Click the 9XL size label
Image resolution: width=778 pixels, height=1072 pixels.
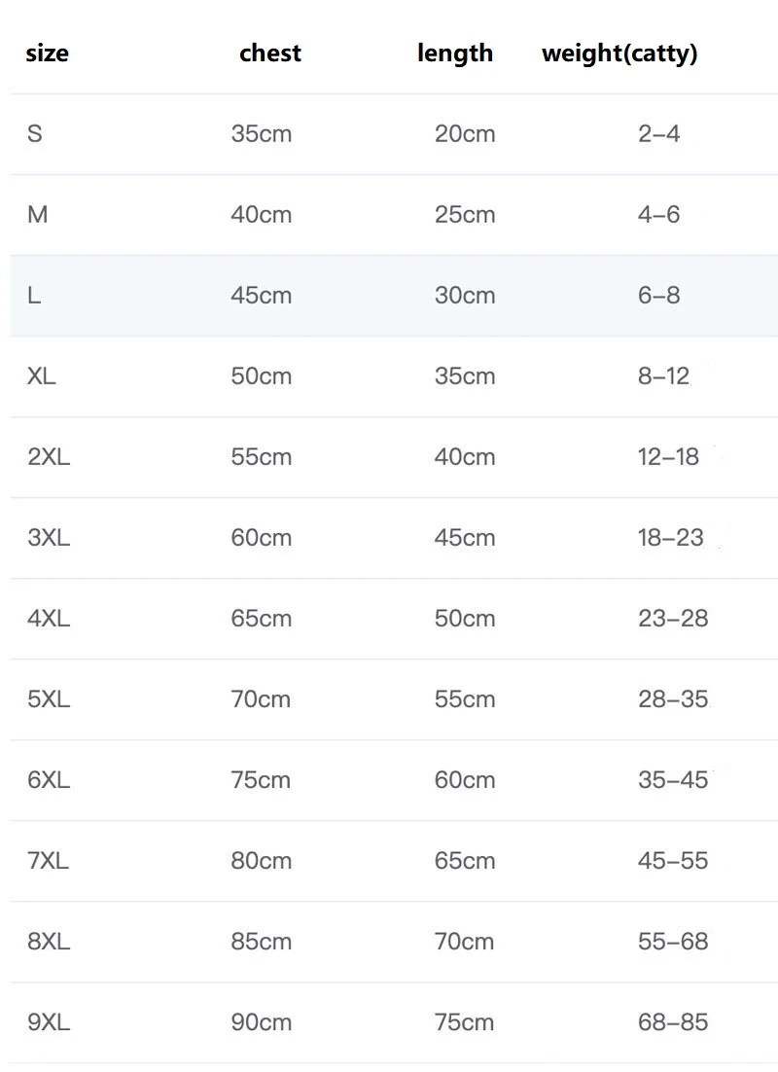[x=49, y=1022]
